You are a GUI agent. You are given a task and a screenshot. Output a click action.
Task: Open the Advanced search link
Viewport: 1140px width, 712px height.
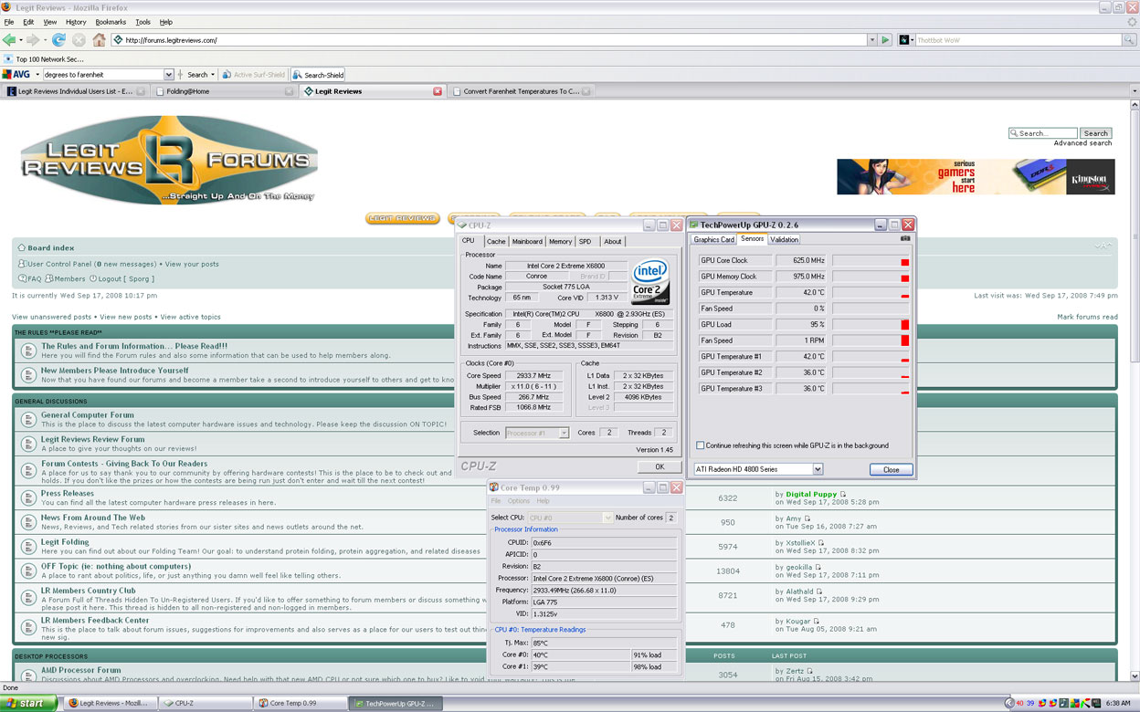pos(1082,143)
